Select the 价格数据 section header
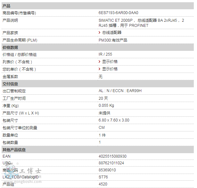Viewport: 197px width, 188px height. (x=98, y=47)
